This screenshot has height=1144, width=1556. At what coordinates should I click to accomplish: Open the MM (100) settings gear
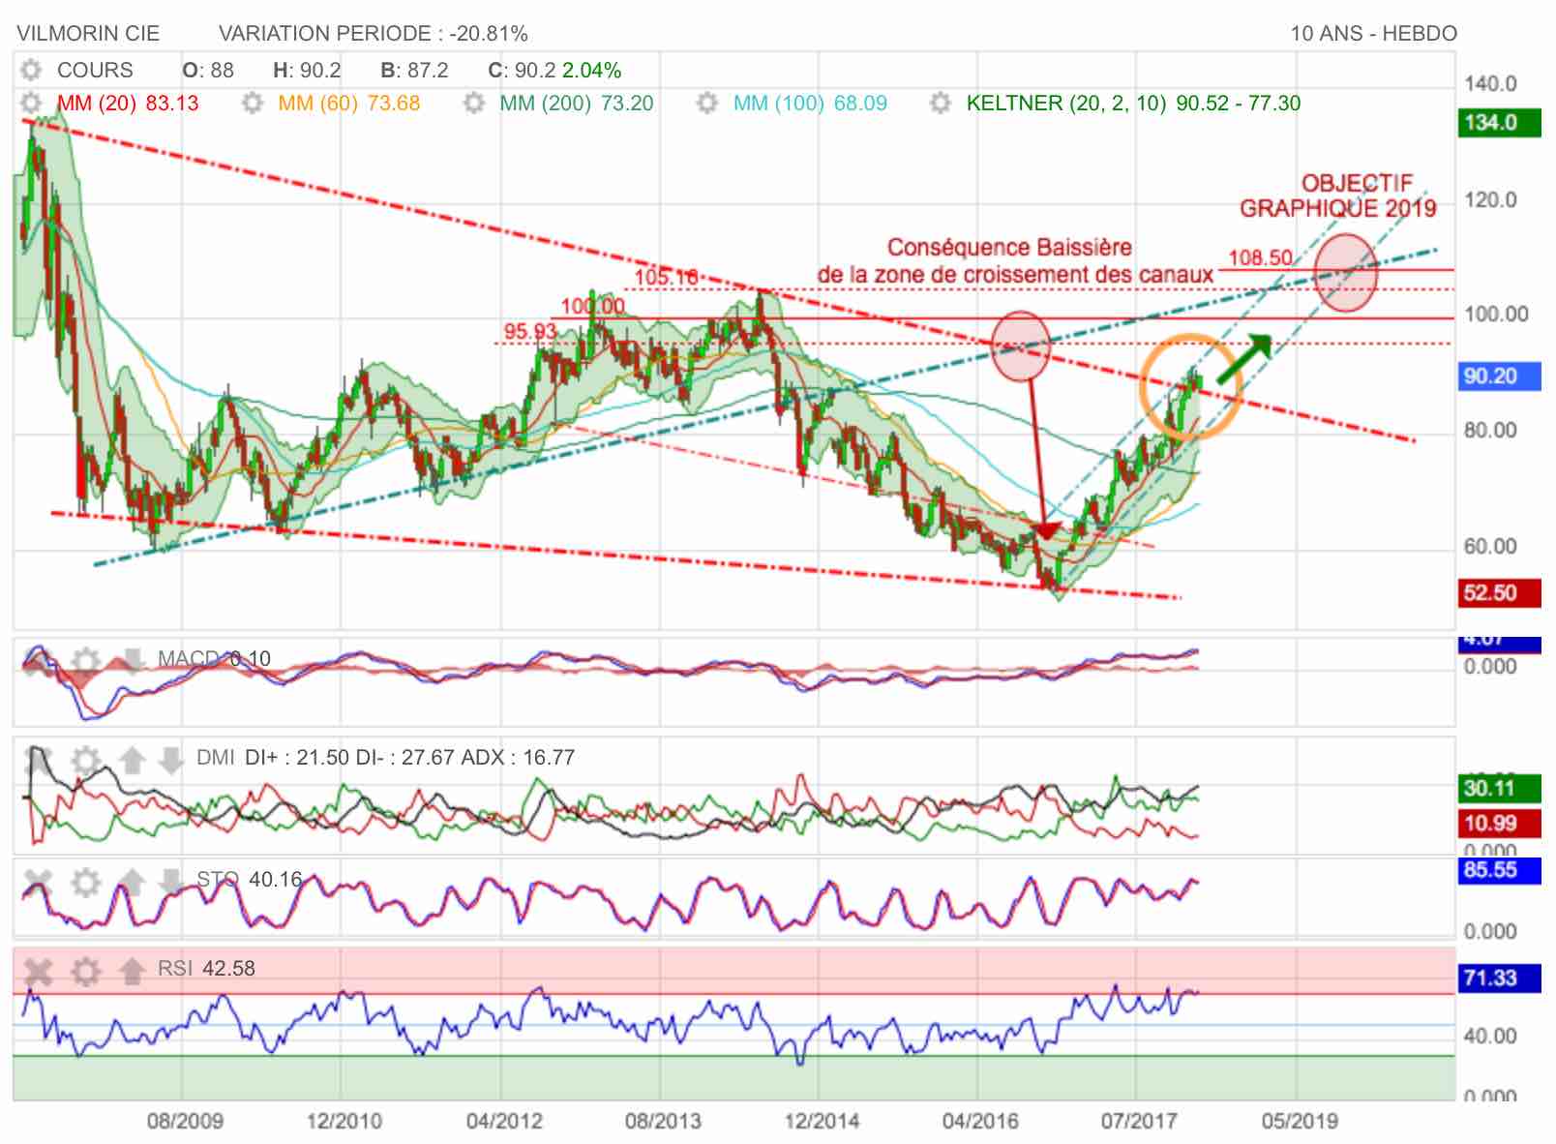[707, 103]
